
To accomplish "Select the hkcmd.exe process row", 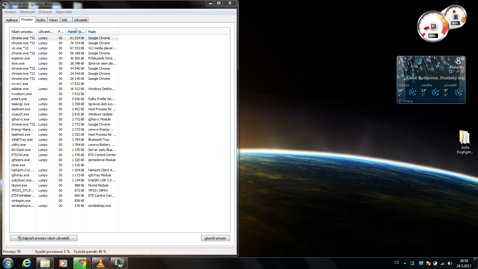I will pos(64,185).
